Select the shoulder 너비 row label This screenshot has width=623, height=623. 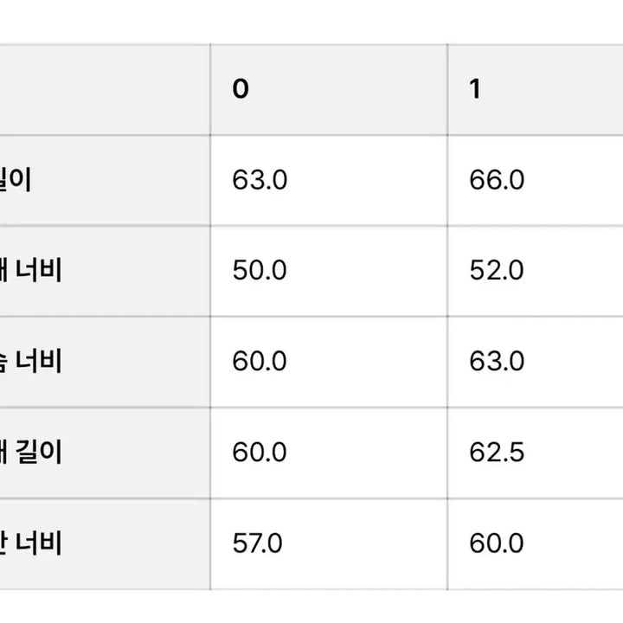pos(33,271)
